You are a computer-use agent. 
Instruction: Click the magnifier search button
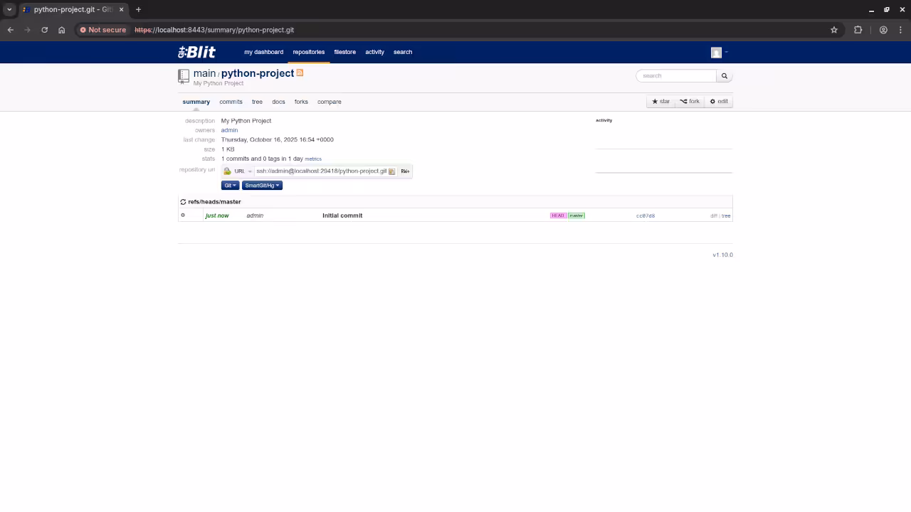tap(725, 76)
